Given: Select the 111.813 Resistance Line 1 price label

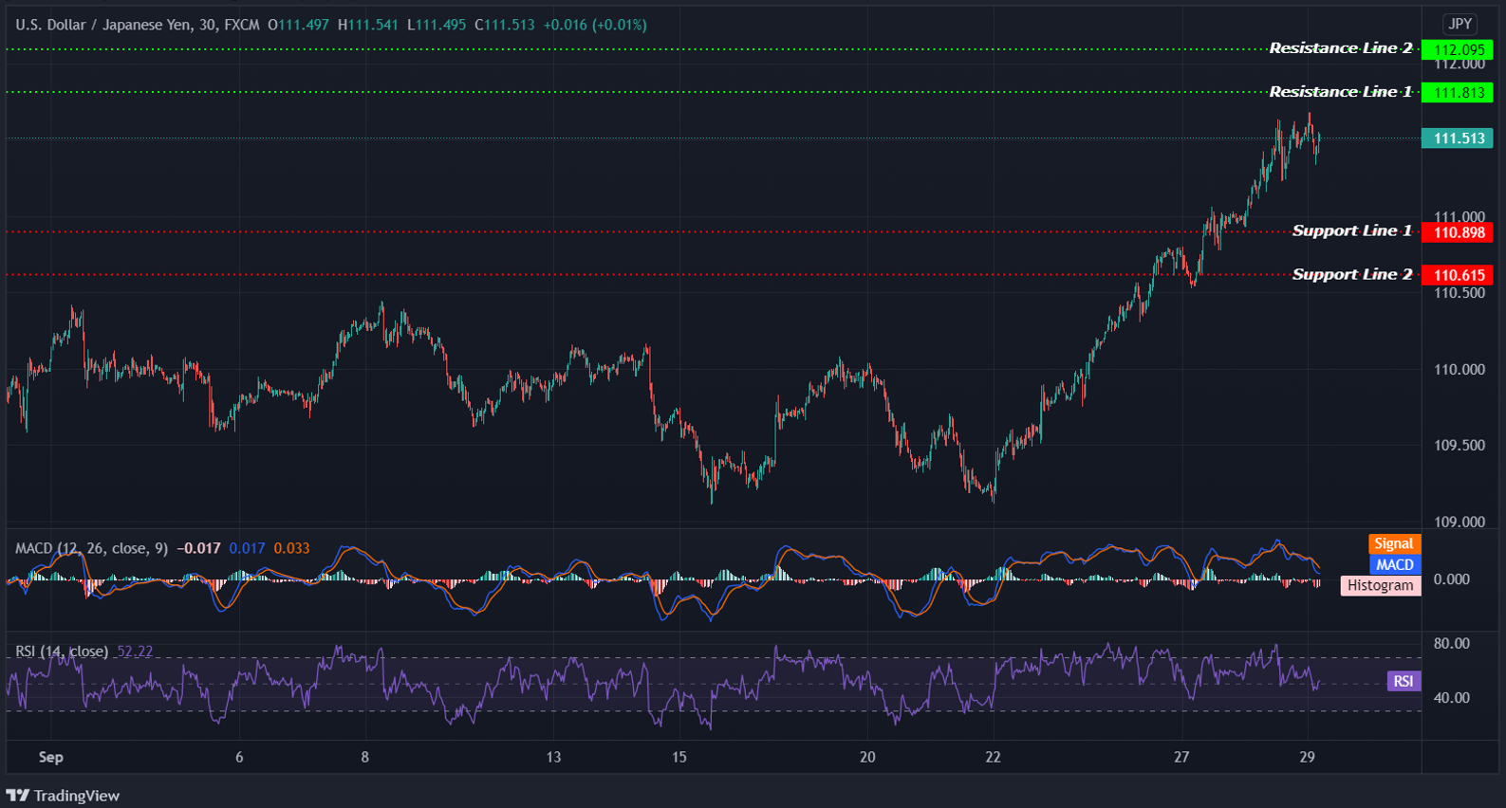Looking at the screenshot, I should pos(1458,92).
